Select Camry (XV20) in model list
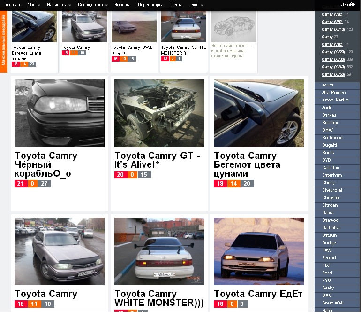361x312 pixels. (333, 52)
